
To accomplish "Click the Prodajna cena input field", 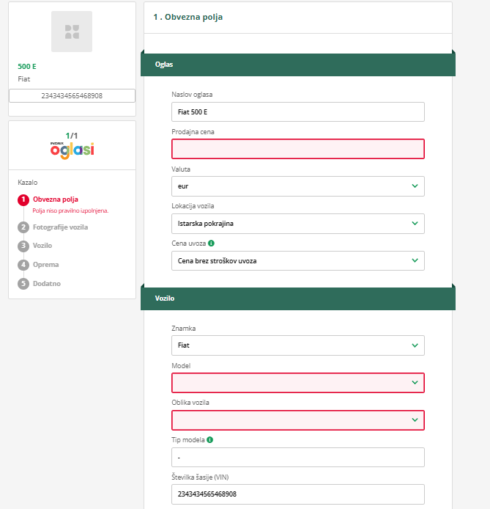I will [x=298, y=149].
